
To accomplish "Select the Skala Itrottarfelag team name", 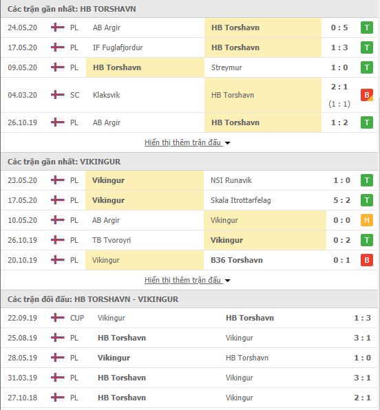I will click(x=240, y=200).
